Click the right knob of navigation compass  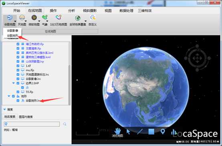pos(209,58)
